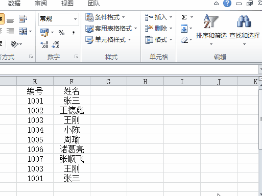Switch to the Team tab (团队)
This screenshot has width=262, height=196.
(x=94, y=3)
